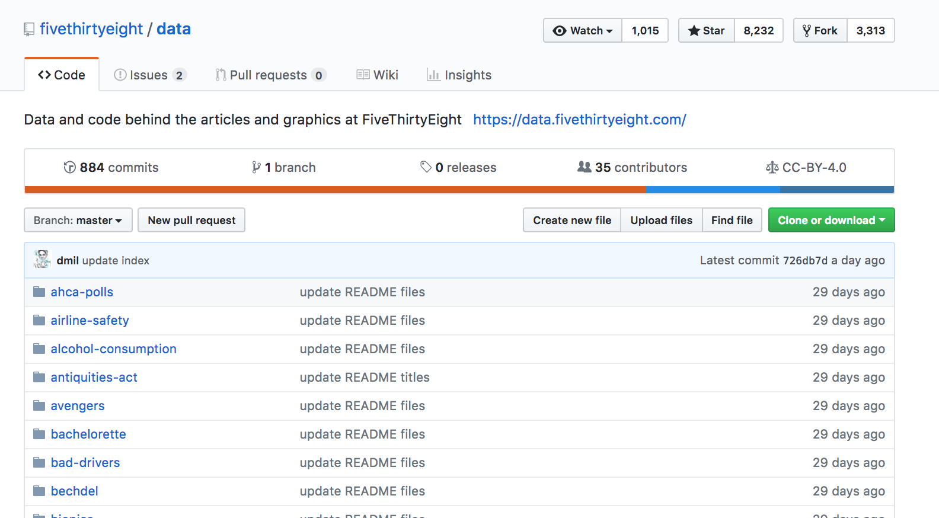
Task: Open latest commit 726db7d
Action: point(804,261)
